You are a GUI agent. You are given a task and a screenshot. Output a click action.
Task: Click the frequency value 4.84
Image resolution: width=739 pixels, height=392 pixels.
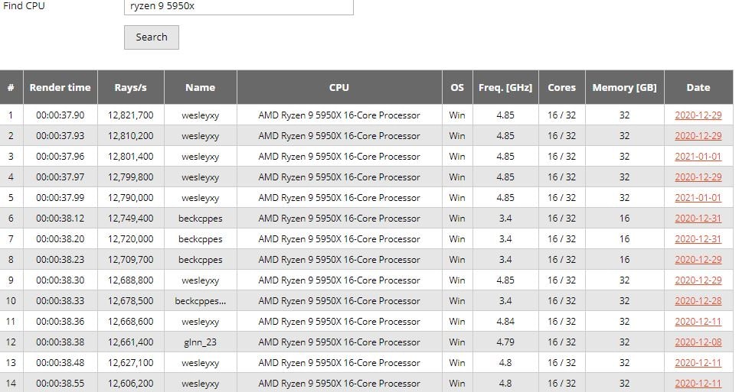[505, 322]
